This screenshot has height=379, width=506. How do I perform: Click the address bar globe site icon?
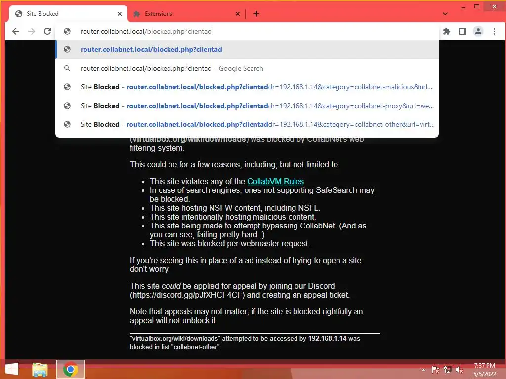click(x=67, y=31)
